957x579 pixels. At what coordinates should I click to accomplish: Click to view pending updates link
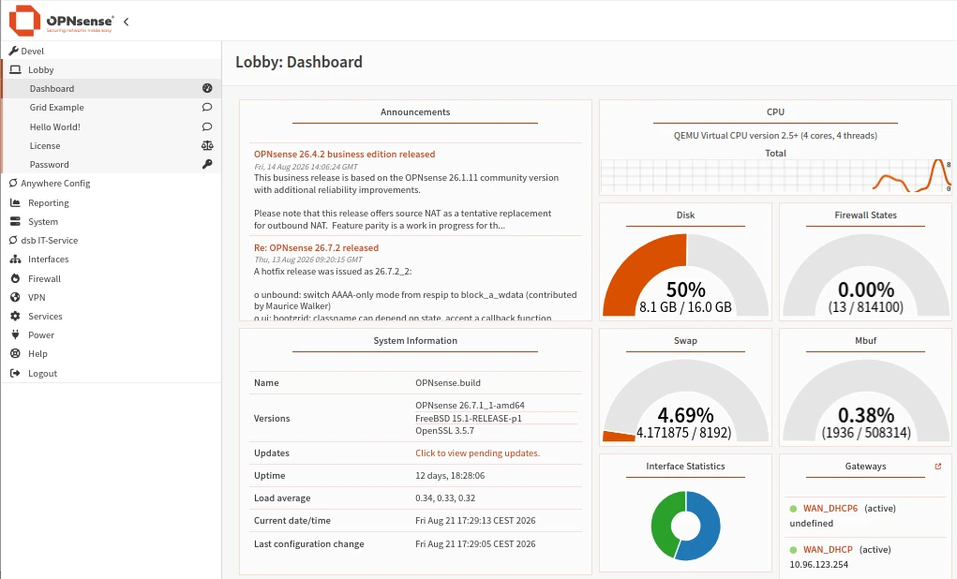pos(477,453)
